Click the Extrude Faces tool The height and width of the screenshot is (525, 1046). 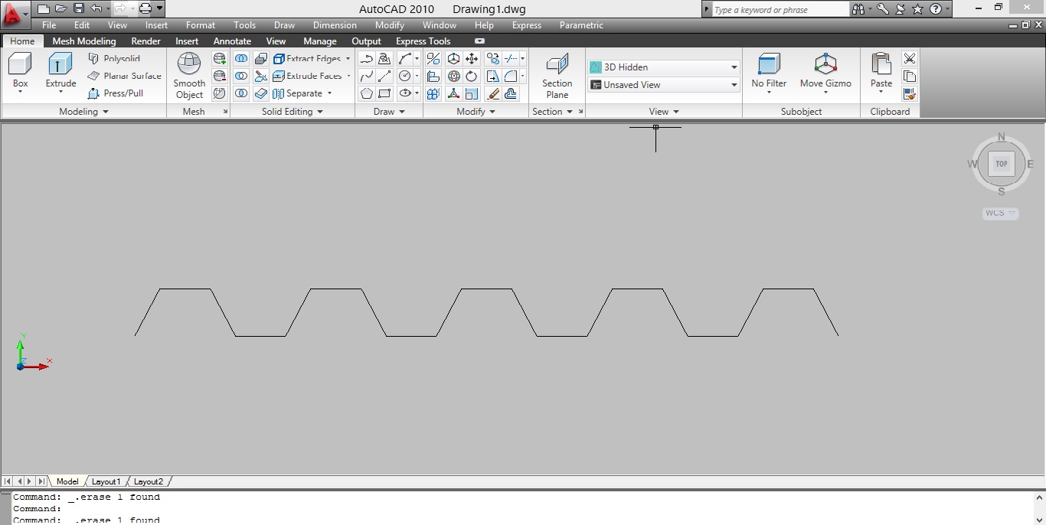[x=307, y=76]
